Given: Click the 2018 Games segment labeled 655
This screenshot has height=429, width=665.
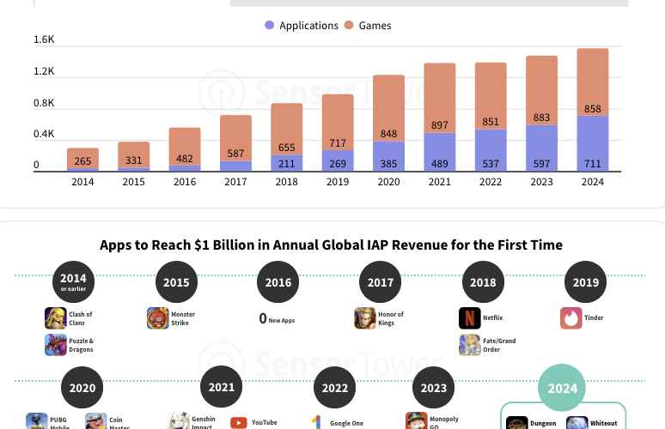Looking at the screenshot, I should [287, 130].
